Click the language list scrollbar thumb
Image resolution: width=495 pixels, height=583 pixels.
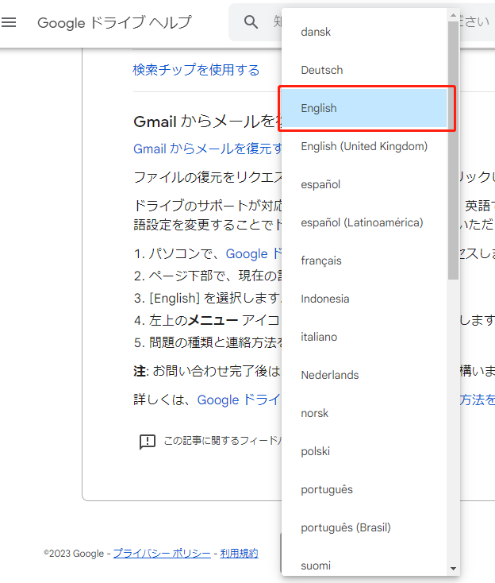click(x=453, y=151)
